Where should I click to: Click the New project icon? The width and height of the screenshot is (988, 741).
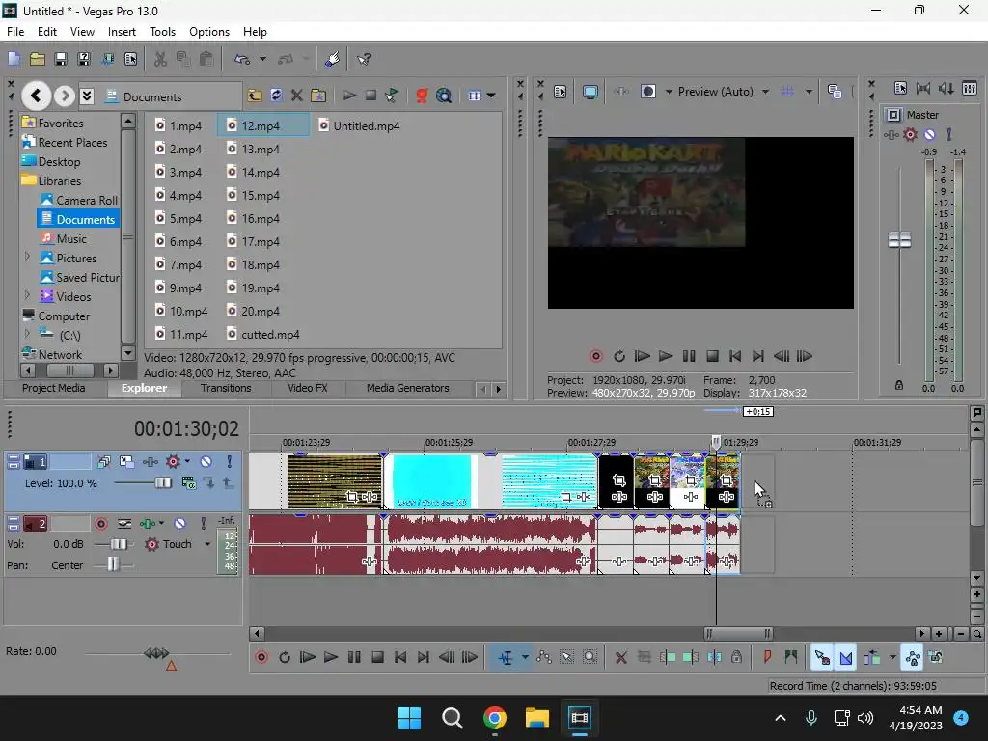pos(14,59)
